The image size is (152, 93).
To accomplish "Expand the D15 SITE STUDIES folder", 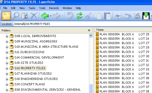I will click(x=7, y=63).
